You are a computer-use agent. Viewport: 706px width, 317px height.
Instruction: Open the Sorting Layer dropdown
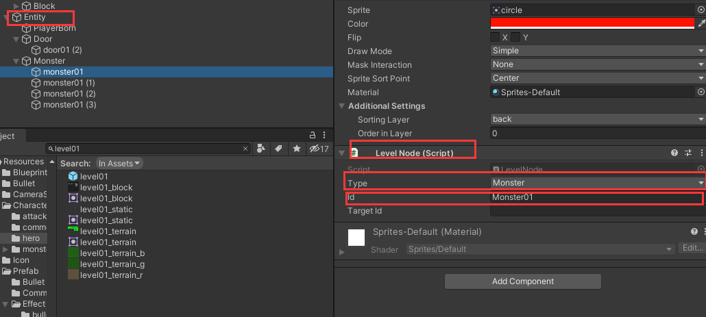598,119
